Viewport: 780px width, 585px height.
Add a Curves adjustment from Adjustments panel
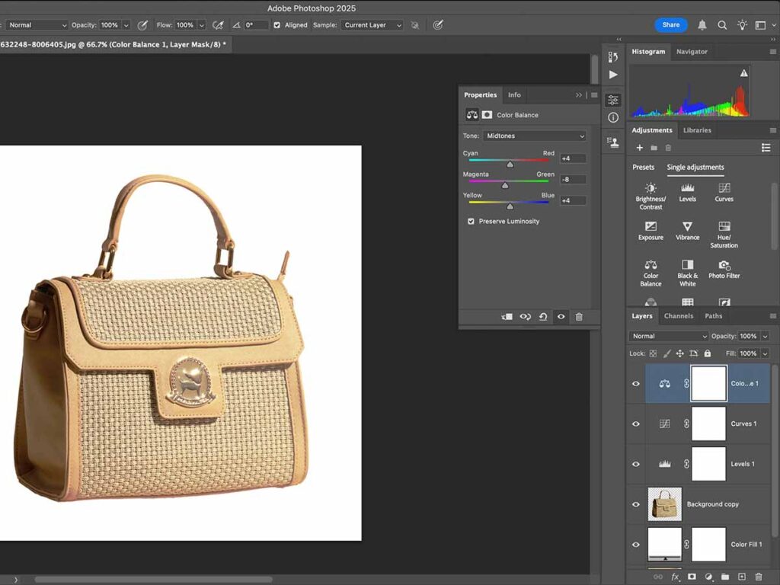724,192
